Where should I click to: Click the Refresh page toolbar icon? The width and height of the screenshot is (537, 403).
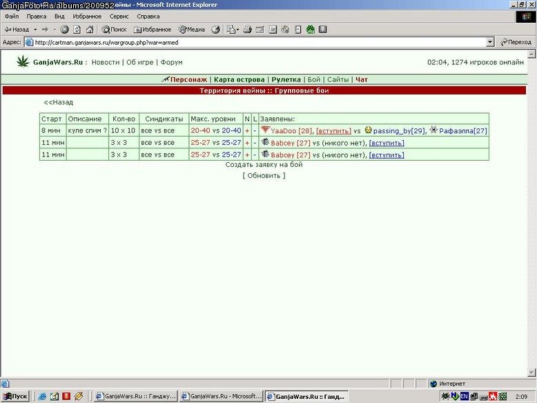coord(77,30)
